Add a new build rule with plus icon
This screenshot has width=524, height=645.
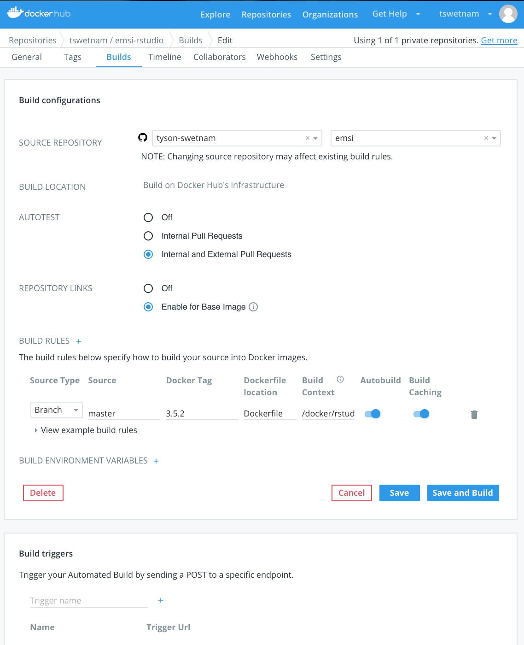click(79, 341)
